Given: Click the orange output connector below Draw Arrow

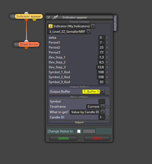Looking at the screenshot, I should (26, 48).
